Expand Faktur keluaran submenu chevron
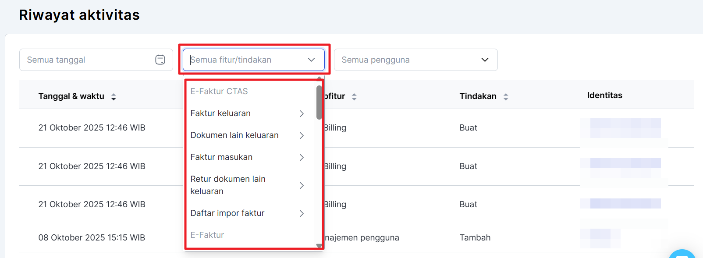 pos(302,114)
